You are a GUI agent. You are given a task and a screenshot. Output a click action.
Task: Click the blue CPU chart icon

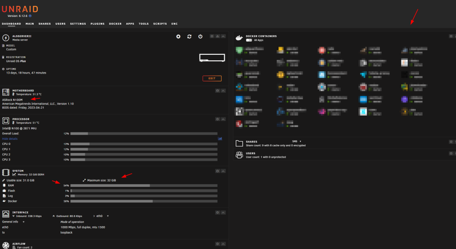[x=220, y=138]
